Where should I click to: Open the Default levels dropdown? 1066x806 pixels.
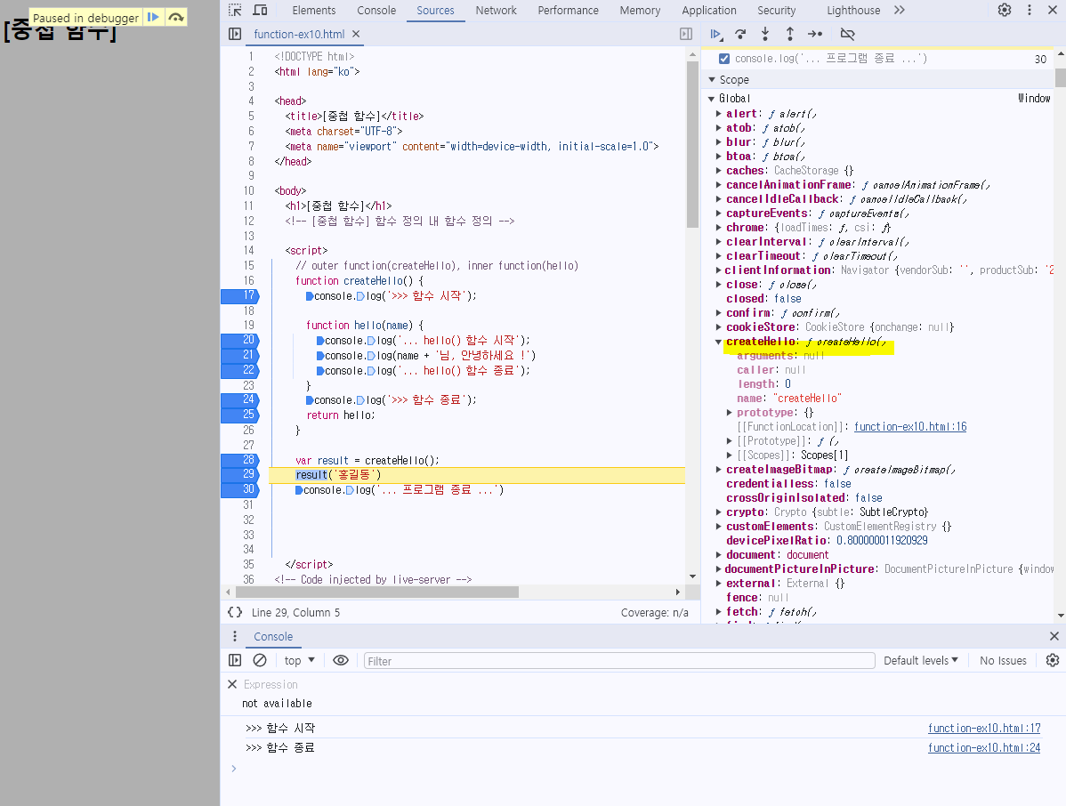point(920,661)
